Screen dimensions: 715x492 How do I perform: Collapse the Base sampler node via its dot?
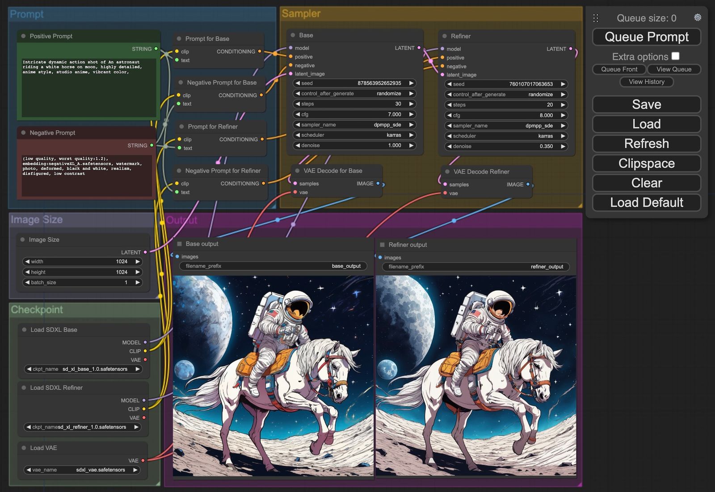pyautogui.click(x=293, y=35)
